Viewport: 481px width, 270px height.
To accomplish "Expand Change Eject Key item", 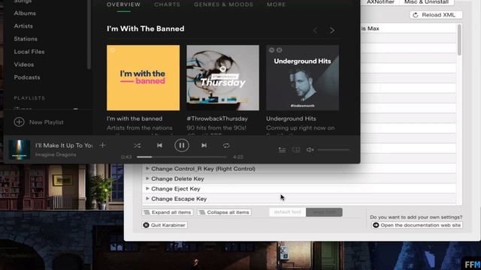I will pyautogui.click(x=147, y=188).
